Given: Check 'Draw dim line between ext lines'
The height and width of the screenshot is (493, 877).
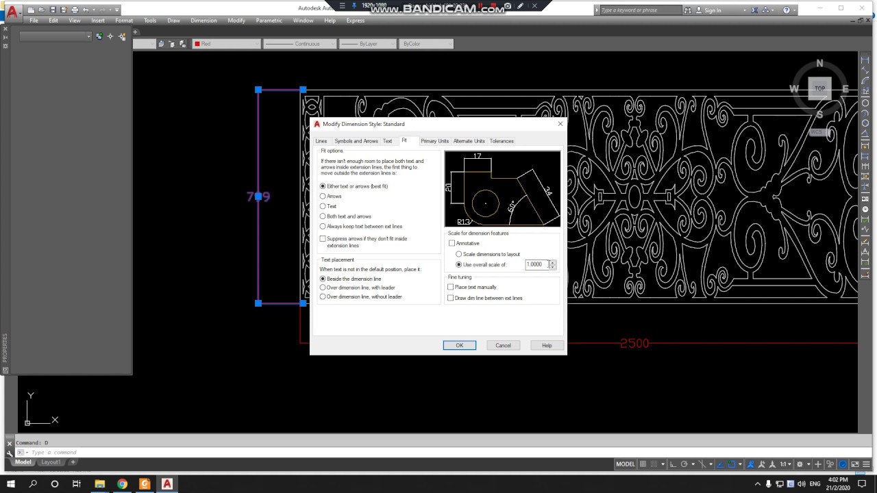Looking at the screenshot, I should (x=450, y=298).
